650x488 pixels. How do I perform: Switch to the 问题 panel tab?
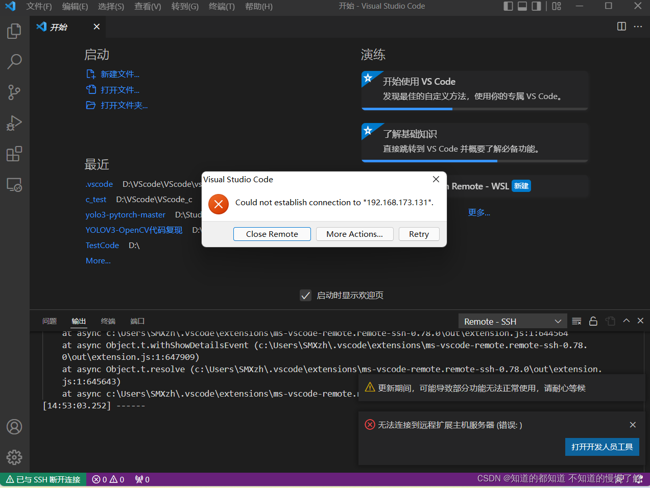pos(50,321)
